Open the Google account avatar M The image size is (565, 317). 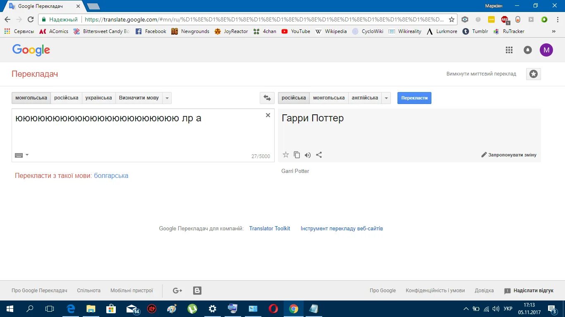pyautogui.click(x=546, y=50)
